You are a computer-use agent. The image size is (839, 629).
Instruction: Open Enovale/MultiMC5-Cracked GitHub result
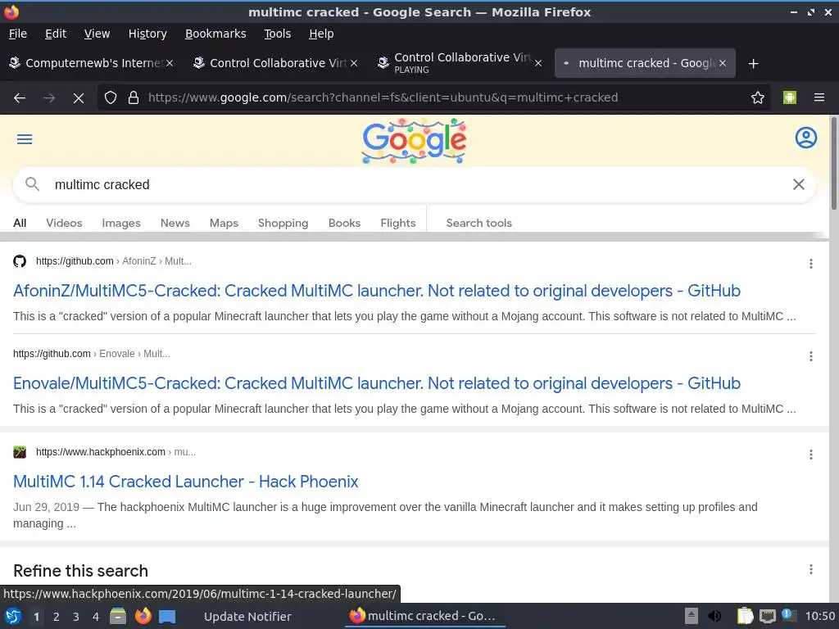pyautogui.click(x=377, y=383)
